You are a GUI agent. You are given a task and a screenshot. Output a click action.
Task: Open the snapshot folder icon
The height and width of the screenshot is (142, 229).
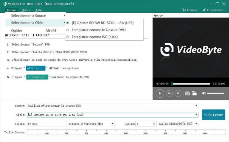(x=194, y=93)
